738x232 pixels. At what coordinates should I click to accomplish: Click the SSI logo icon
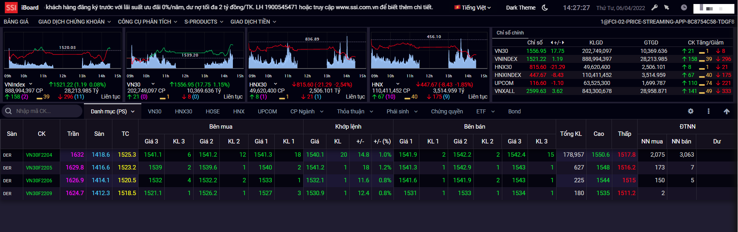pyautogui.click(x=11, y=8)
